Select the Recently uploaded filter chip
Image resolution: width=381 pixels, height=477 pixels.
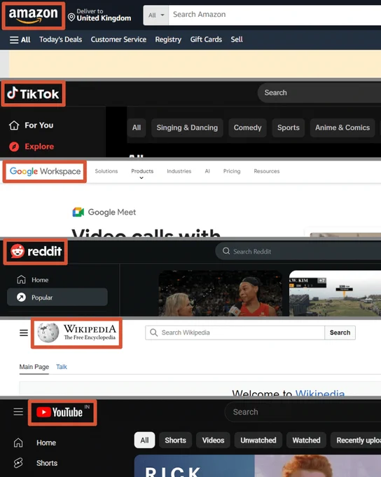click(x=356, y=441)
